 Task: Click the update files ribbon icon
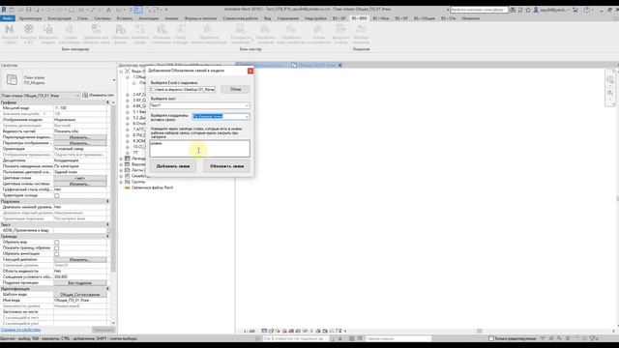tap(120, 30)
